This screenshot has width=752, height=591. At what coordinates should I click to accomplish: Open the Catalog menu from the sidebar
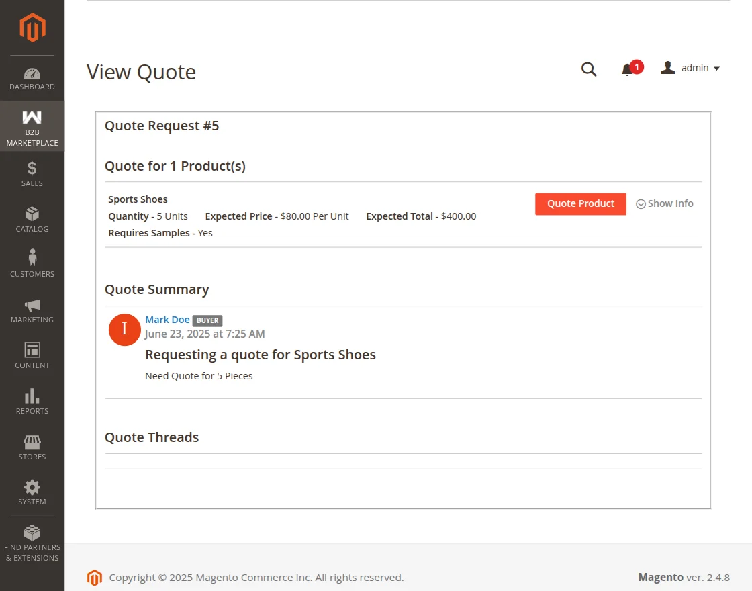coord(32,218)
